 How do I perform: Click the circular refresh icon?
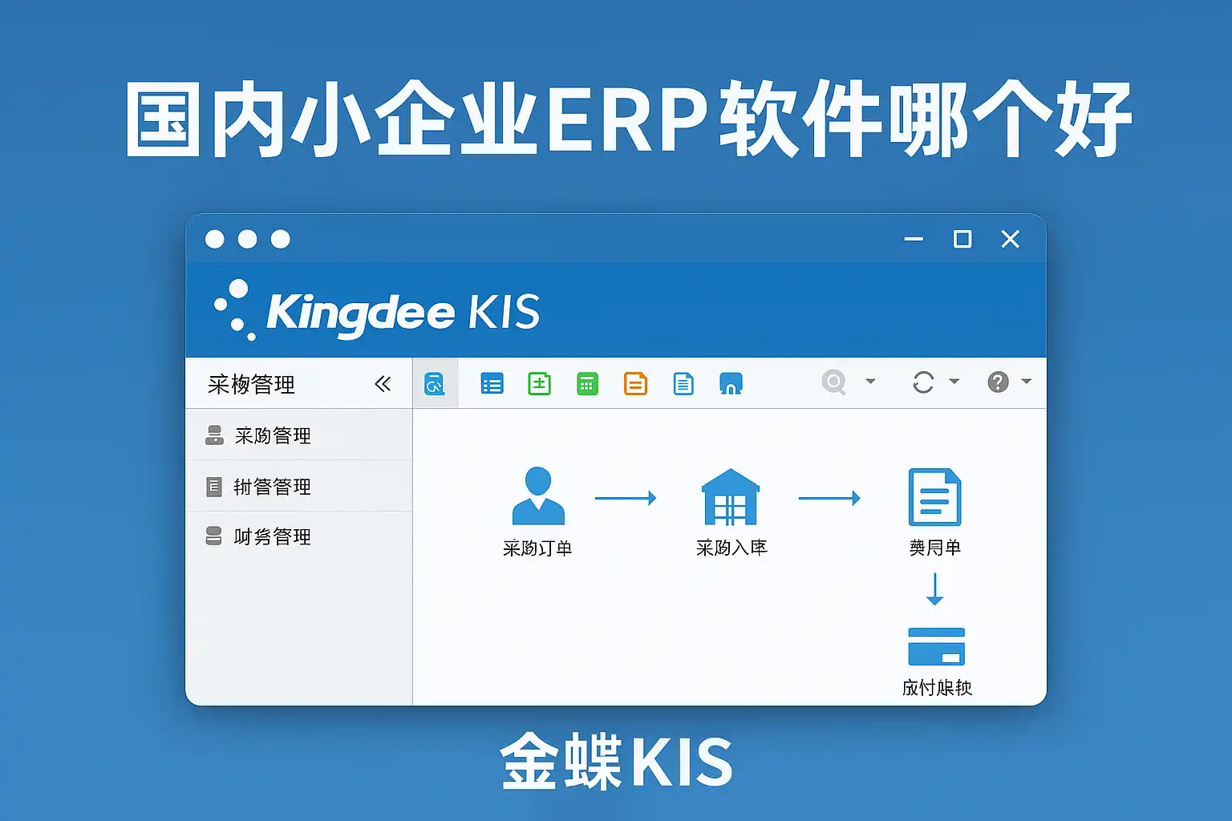click(x=923, y=382)
